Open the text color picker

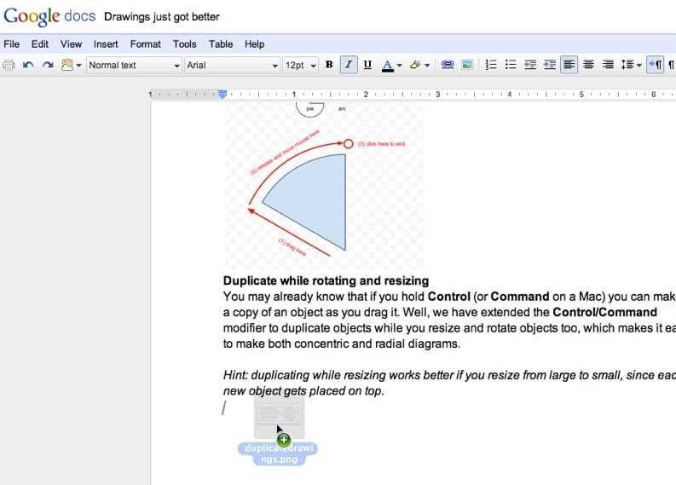click(x=390, y=65)
